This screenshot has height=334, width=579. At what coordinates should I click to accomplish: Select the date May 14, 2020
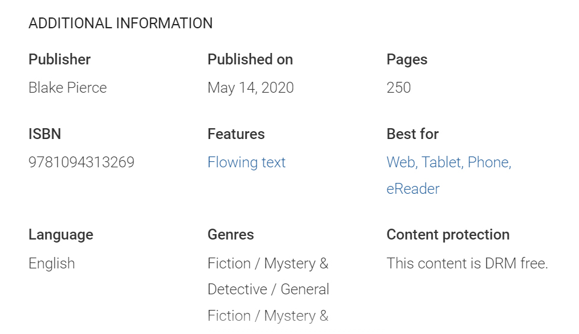tap(250, 88)
